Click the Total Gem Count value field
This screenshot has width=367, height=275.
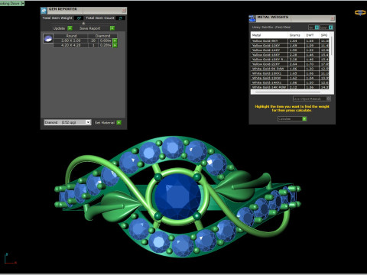(x=120, y=18)
